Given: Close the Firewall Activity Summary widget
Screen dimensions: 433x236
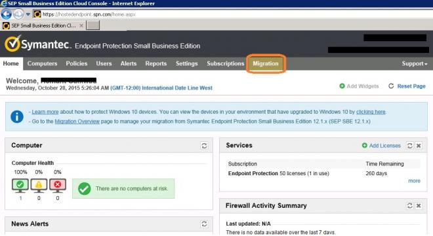Looking at the screenshot, I should coord(419,205).
